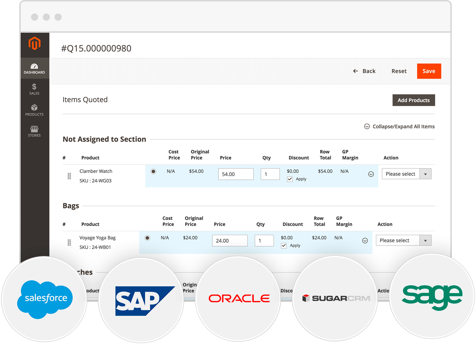Uncheck Apply discount for Clamber Watch
This screenshot has width=476, height=345.
coord(290,179)
